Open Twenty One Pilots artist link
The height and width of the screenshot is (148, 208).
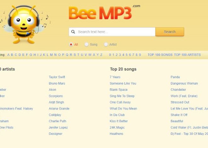pos(7,128)
